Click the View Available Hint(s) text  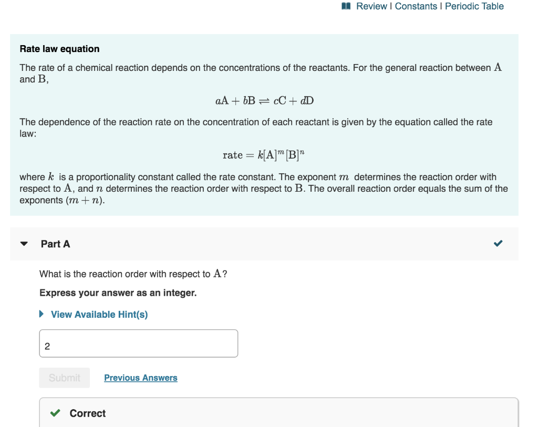tap(99, 314)
